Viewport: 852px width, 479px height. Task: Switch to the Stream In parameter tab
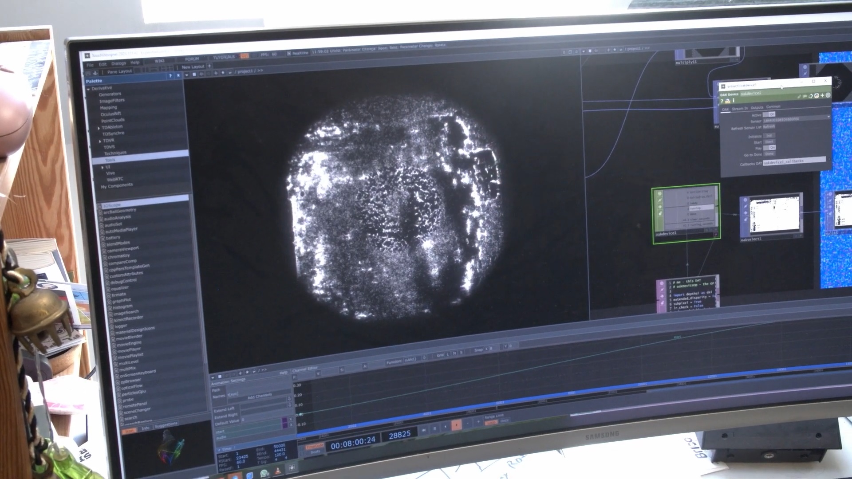(740, 109)
